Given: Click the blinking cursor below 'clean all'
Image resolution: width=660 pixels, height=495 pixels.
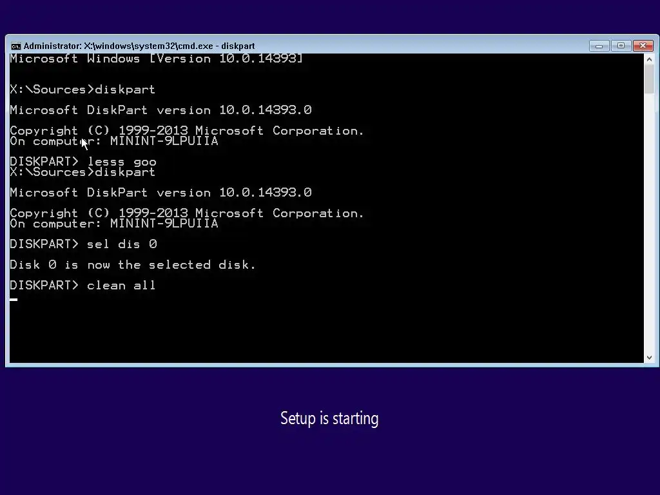Looking at the screenshot, I should click(14, 300).
